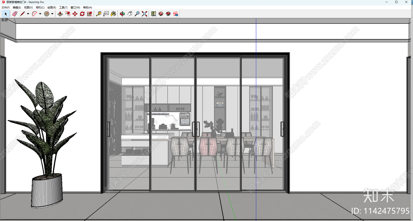Screen dimensions: 413x221
Task: Activate the Offset tool
Action: coord(68,14)
